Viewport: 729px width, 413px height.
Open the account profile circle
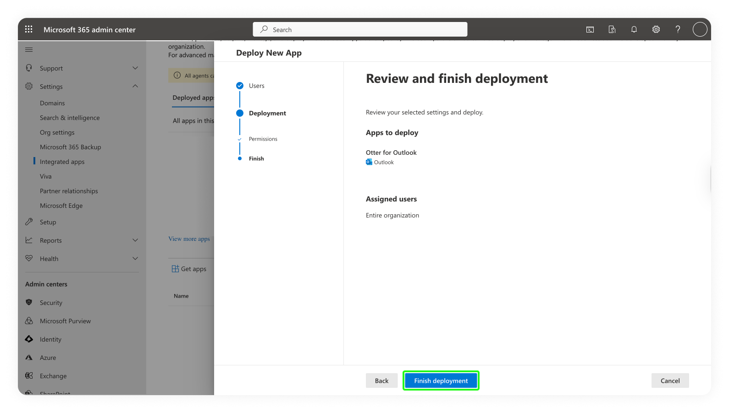(700, 30)
